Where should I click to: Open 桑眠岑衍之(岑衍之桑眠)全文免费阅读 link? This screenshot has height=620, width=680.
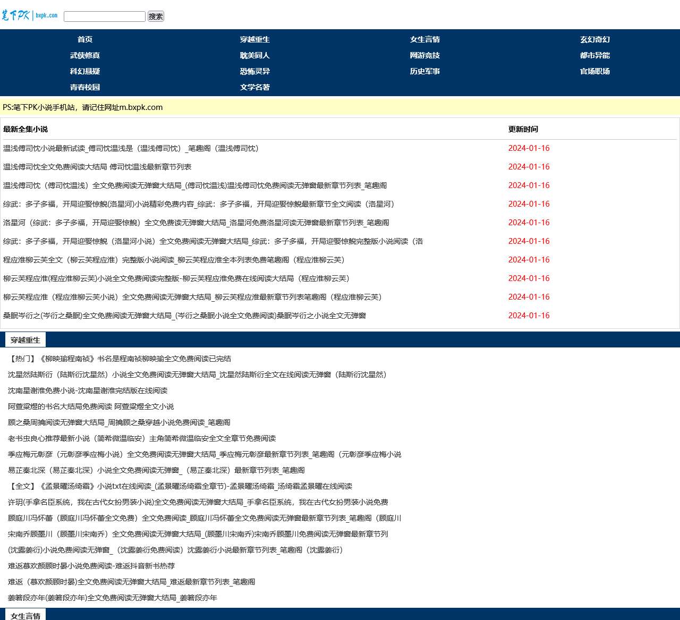click(x=184, y=316)
